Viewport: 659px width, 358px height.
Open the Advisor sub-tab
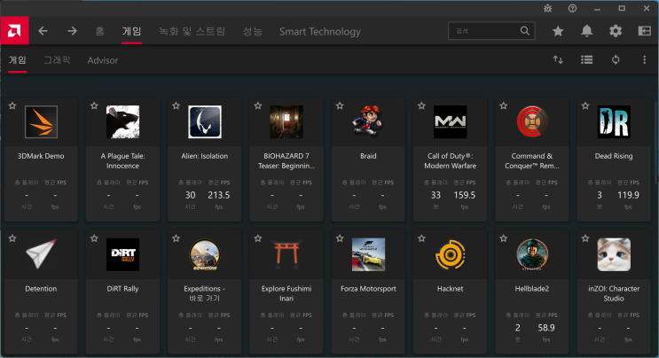[103, 60]
